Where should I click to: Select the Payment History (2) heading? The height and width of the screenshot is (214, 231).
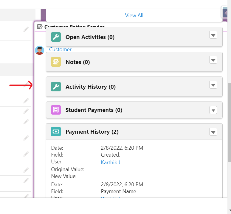92,132
